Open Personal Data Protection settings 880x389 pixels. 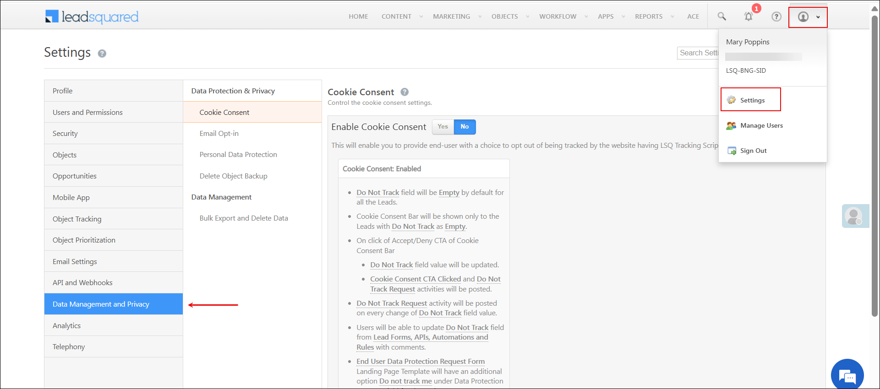coord(238,155)
